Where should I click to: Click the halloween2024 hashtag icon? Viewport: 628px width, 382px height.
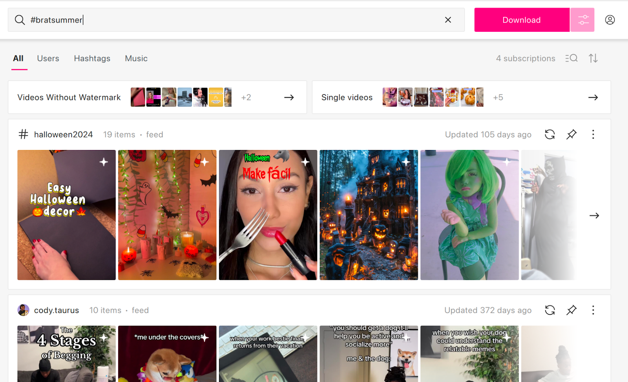point(24,135)
